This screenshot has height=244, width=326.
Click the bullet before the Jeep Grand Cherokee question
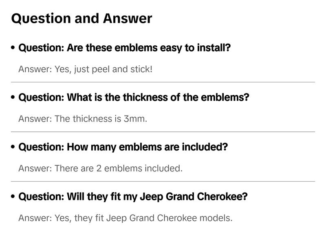click(13, 197)
